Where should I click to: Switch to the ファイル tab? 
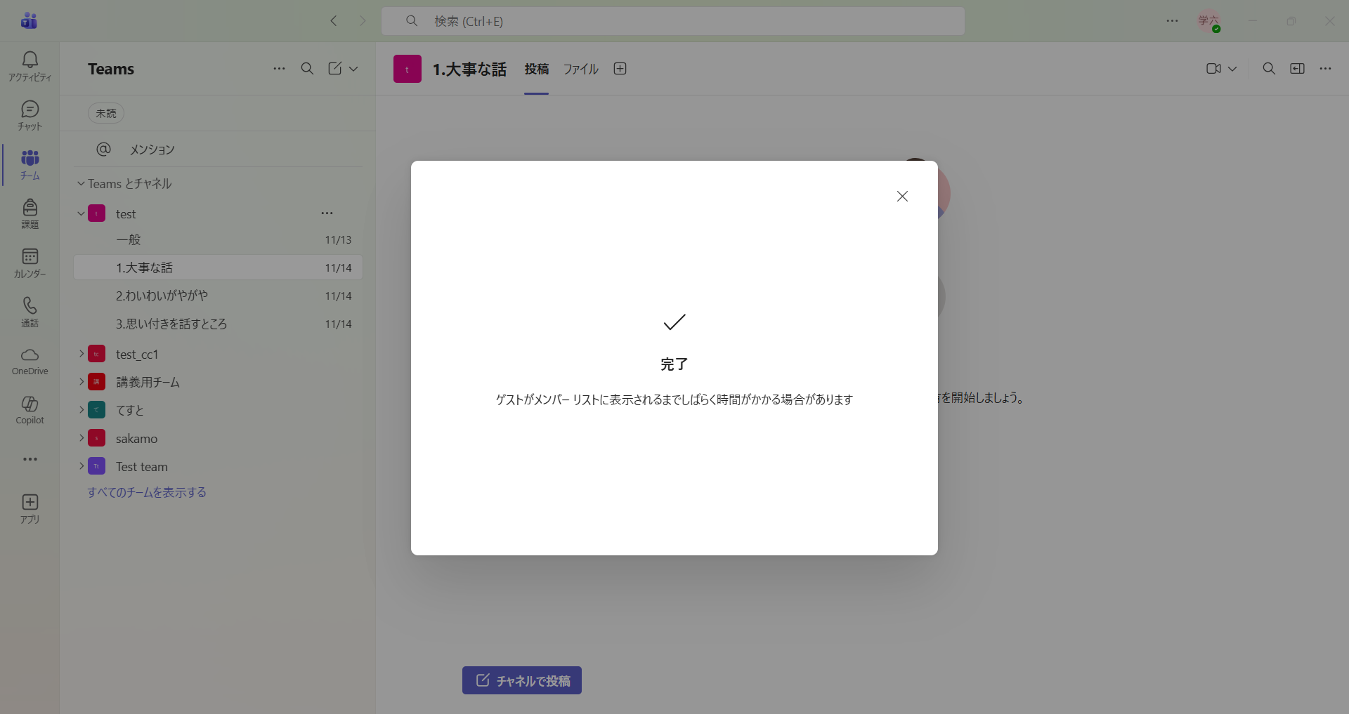[x=580, y=69]
